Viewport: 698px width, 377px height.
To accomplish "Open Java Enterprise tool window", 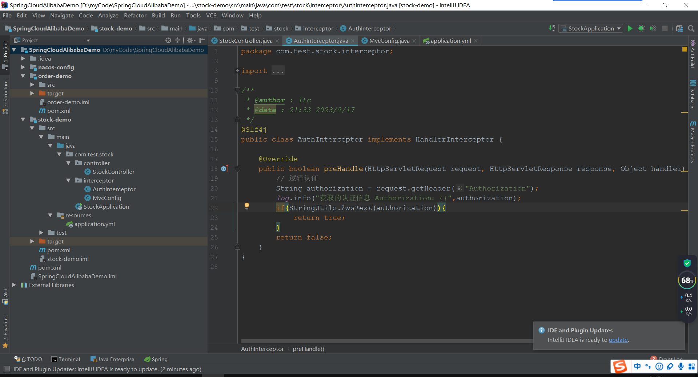I will point(112,359).
